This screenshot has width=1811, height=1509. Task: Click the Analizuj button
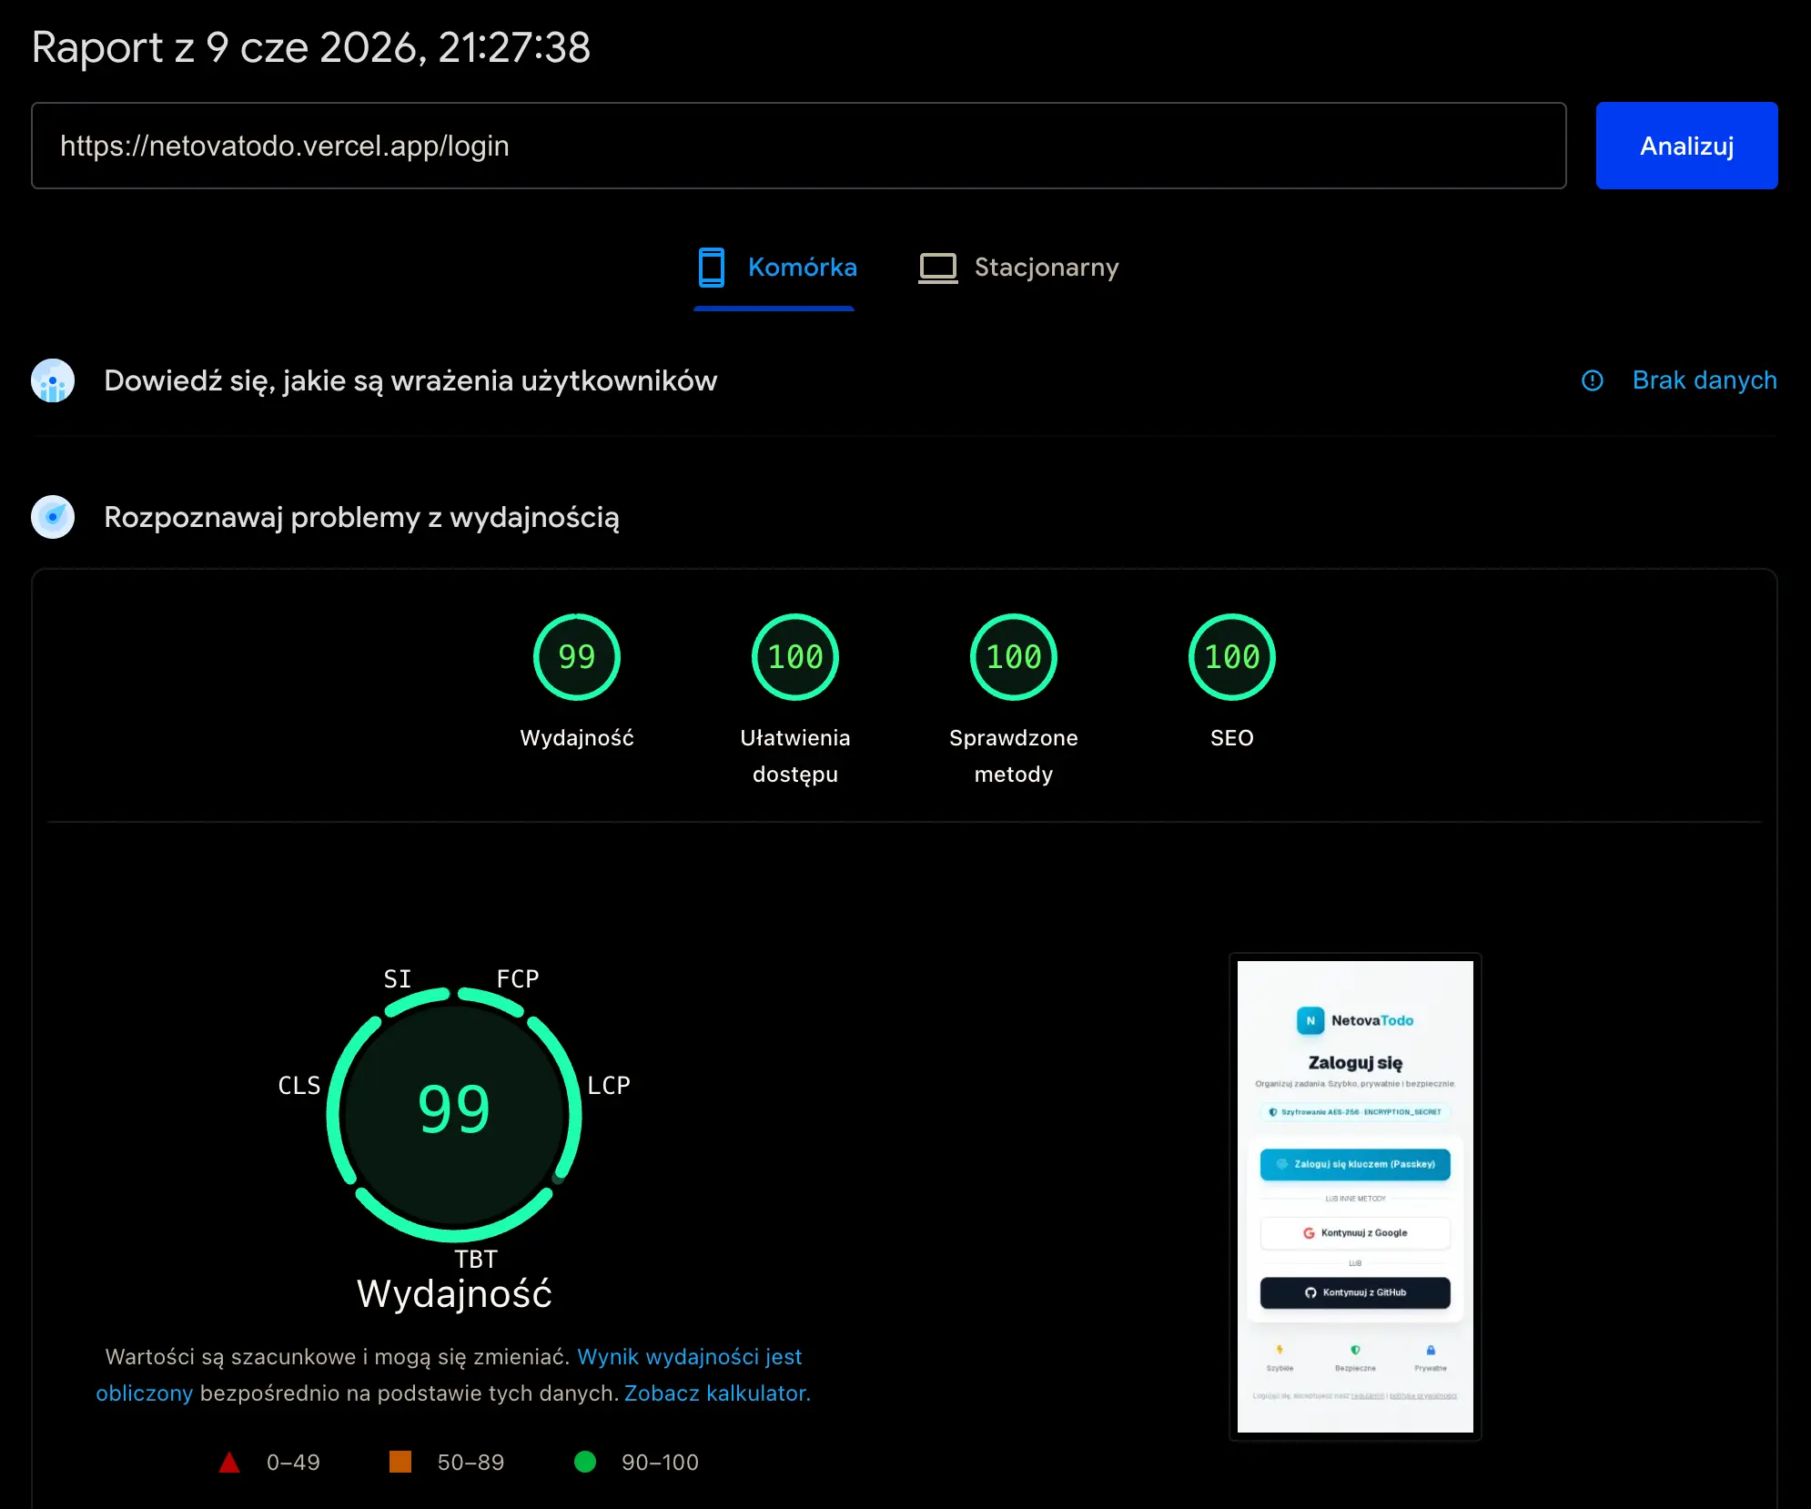tap(1686, 146)
